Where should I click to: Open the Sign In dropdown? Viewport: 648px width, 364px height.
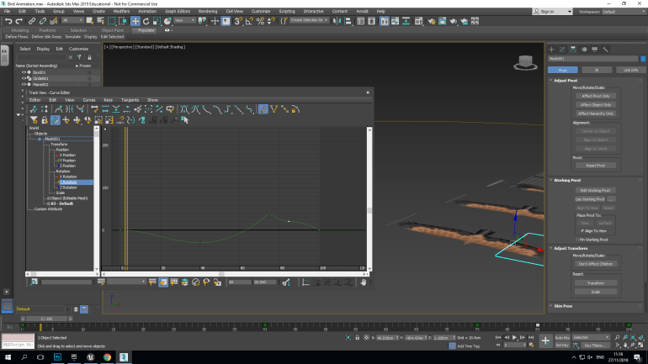[x=553, y=12]
